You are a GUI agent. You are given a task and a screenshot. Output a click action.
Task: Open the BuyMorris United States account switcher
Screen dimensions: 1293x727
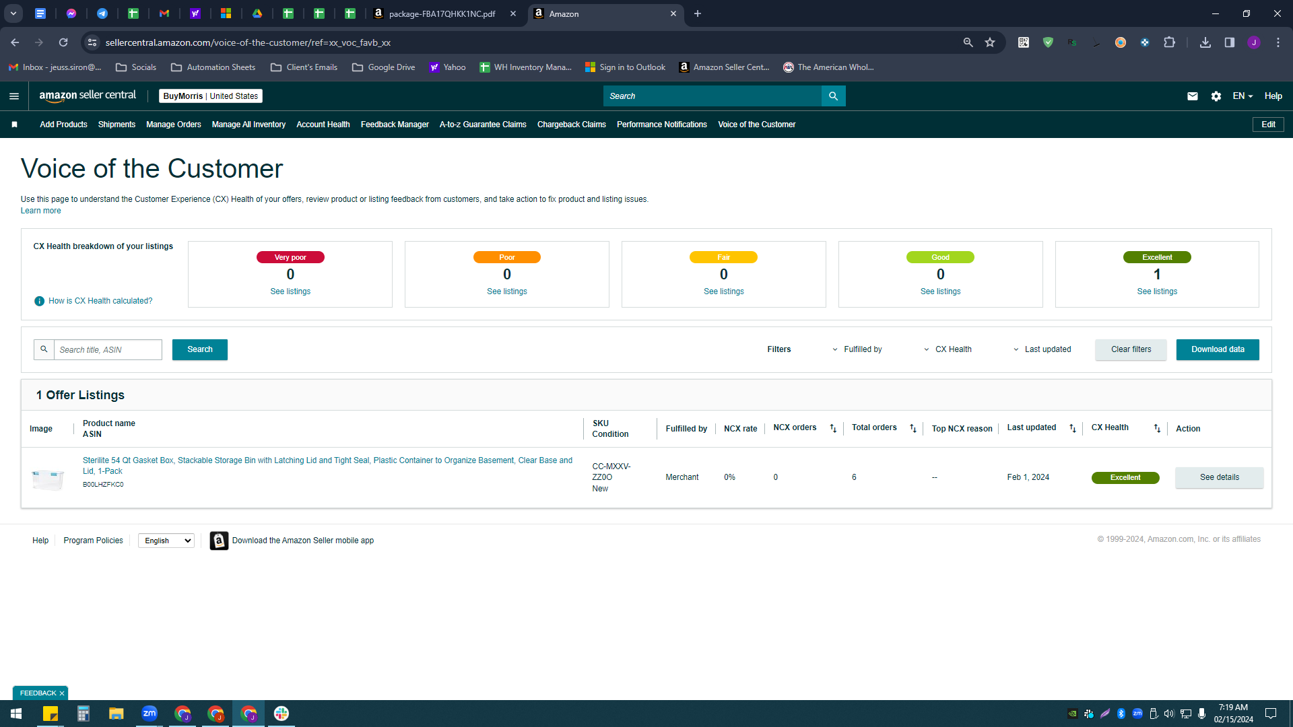(x=211, y=96)
